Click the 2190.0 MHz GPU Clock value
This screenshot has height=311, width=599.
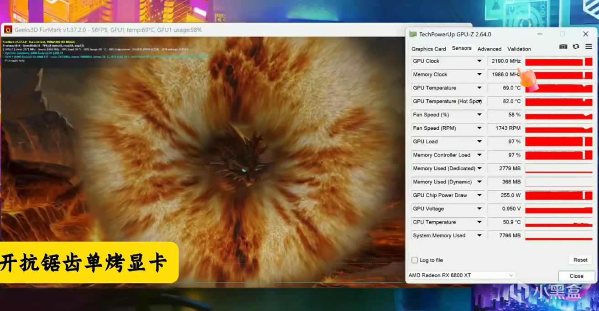point(505,61)
